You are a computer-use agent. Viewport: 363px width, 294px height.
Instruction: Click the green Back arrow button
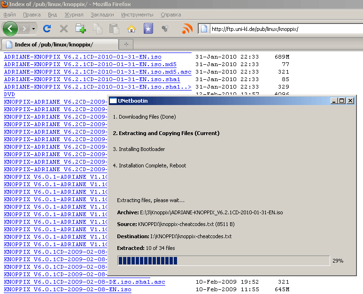click(10, 29)
